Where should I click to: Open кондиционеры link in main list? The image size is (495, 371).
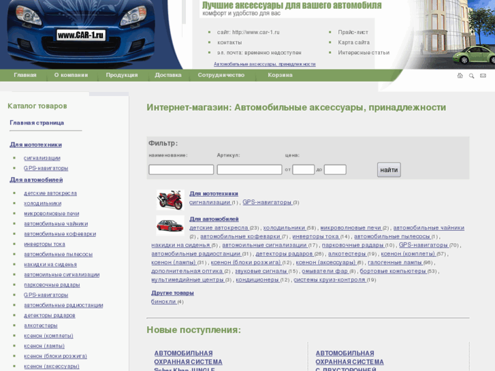pos(257,280)
